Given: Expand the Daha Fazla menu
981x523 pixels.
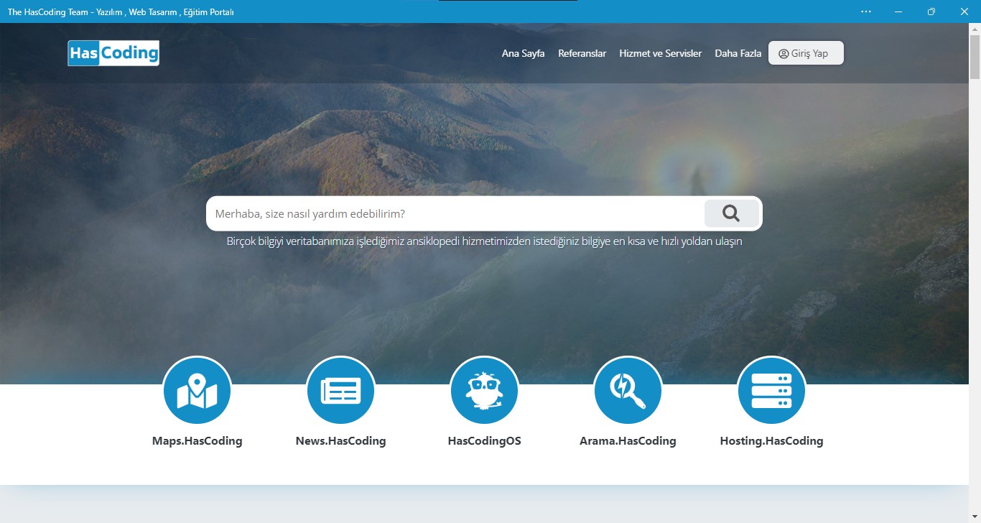Looking at the screenshot, I should point(738,53).
